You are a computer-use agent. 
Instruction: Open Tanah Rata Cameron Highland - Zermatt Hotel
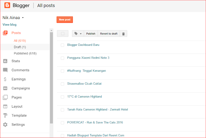tap(98, 109)
